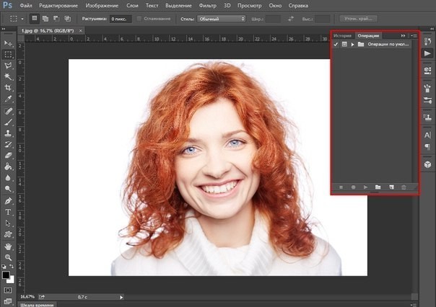436x307 pixels.
Task: Select the Hand tool
Action: point(8,246)
